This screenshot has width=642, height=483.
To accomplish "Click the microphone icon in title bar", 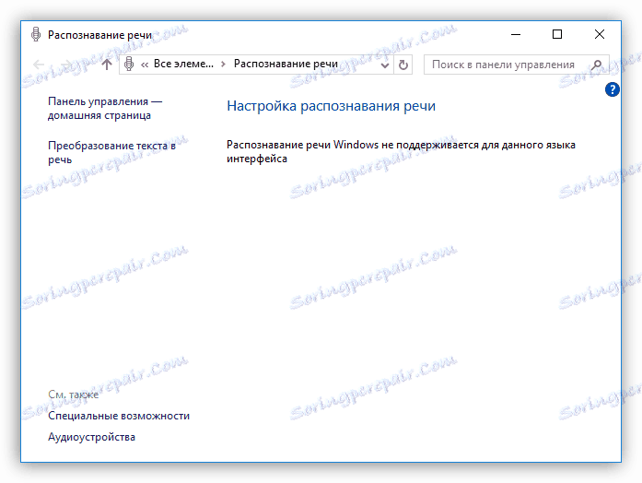I will 36,34.
